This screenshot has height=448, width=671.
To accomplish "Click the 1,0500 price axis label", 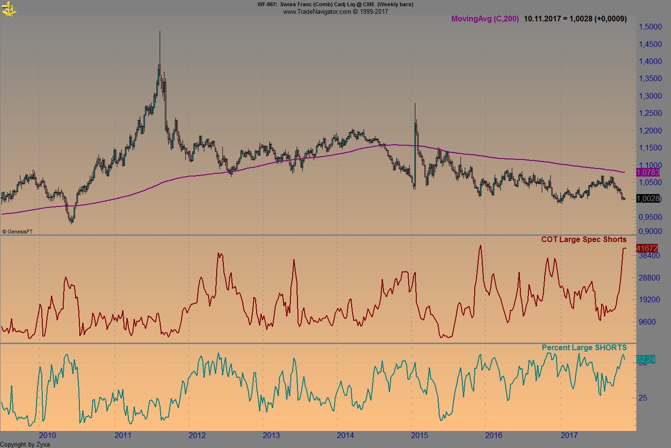I will click(x=650, y=183).
